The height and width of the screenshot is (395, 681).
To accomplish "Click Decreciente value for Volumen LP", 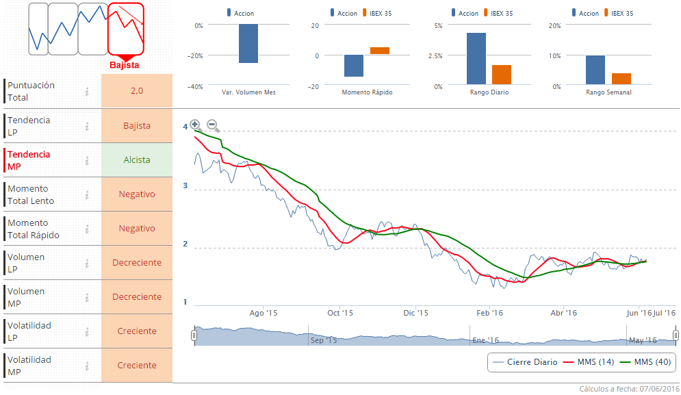I will tap(137, 263).
